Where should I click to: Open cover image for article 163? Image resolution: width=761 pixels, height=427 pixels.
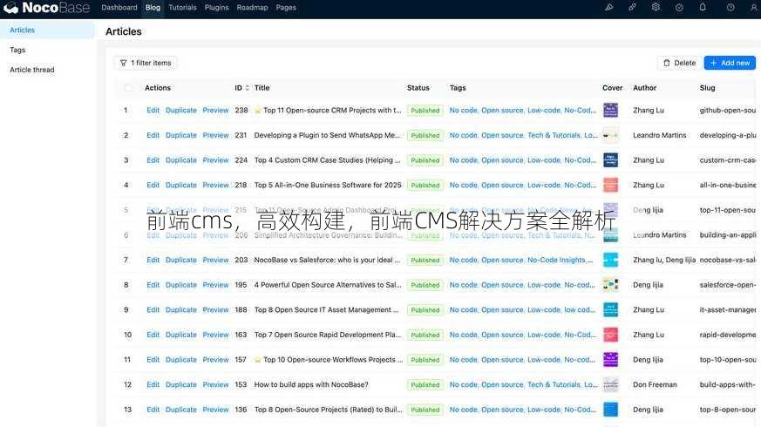pos(610,335)
